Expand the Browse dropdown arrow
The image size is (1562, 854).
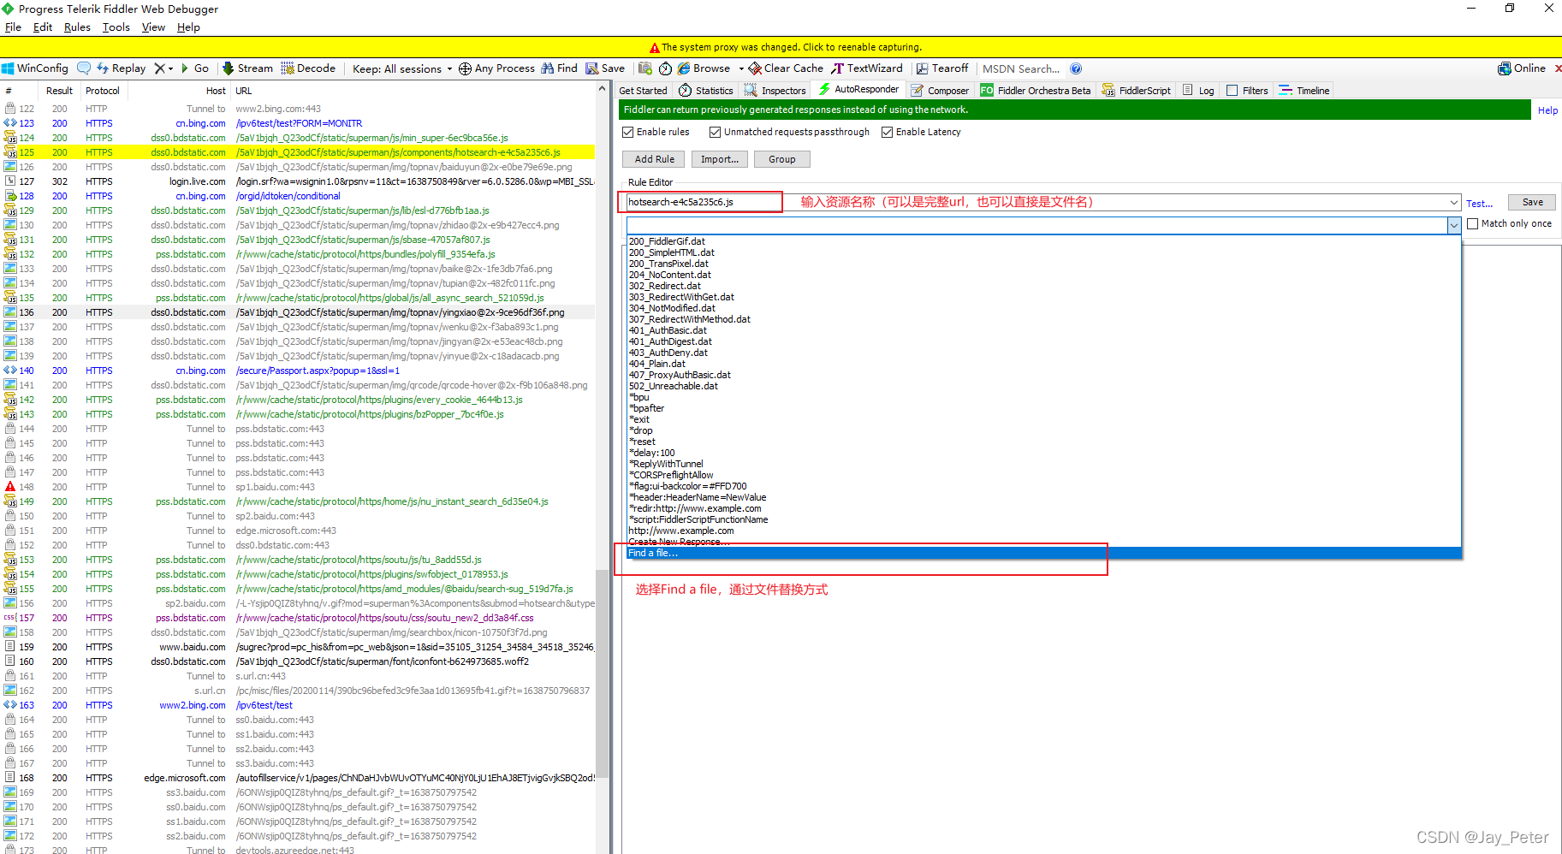741,68
